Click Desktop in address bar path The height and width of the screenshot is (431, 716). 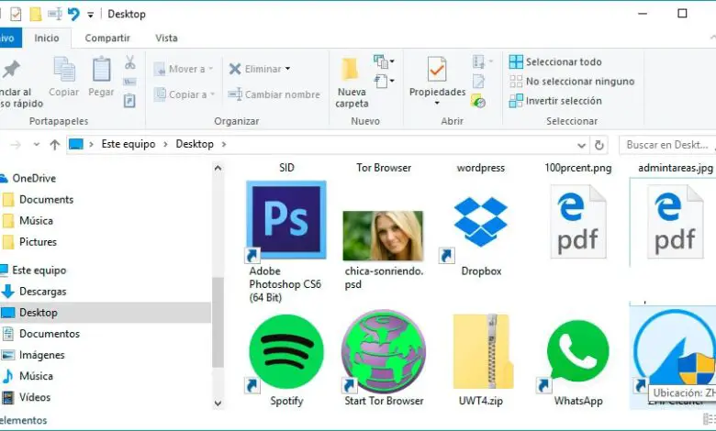(195, 144)
